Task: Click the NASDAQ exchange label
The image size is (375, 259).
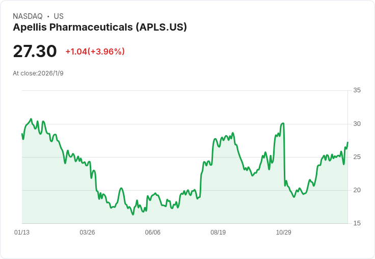Action: (28, 16)
